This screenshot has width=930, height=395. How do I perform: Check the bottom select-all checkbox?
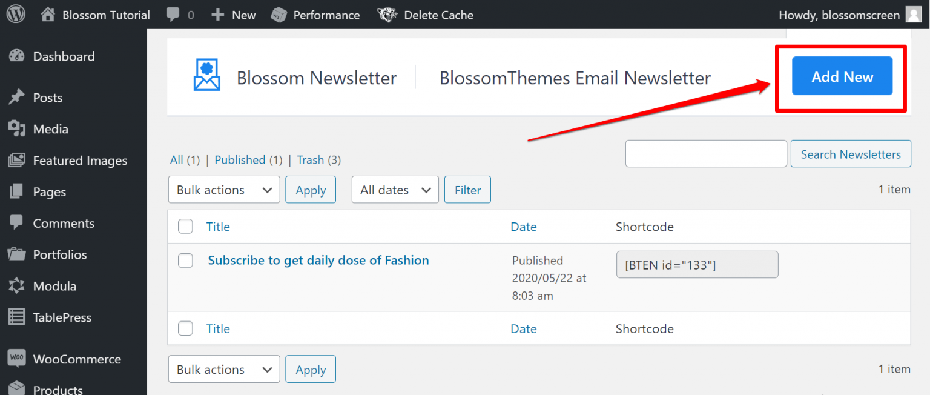185,328
